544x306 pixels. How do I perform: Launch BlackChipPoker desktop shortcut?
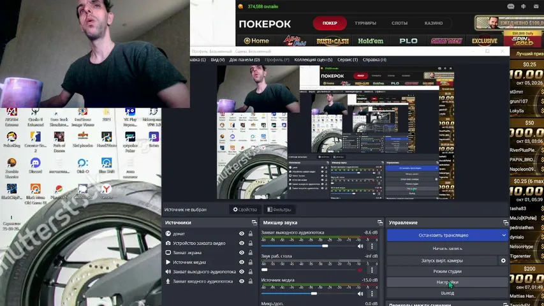[11, 191]
